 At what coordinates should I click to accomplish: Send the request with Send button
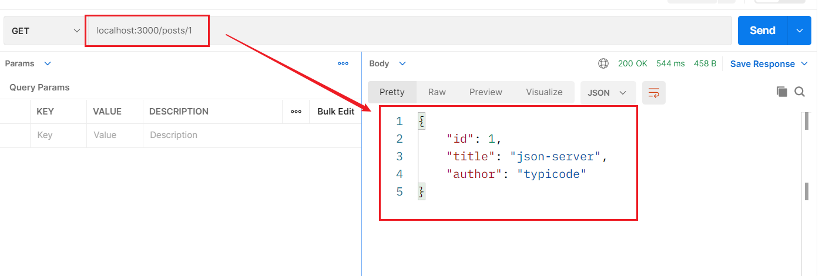[762, 31]
